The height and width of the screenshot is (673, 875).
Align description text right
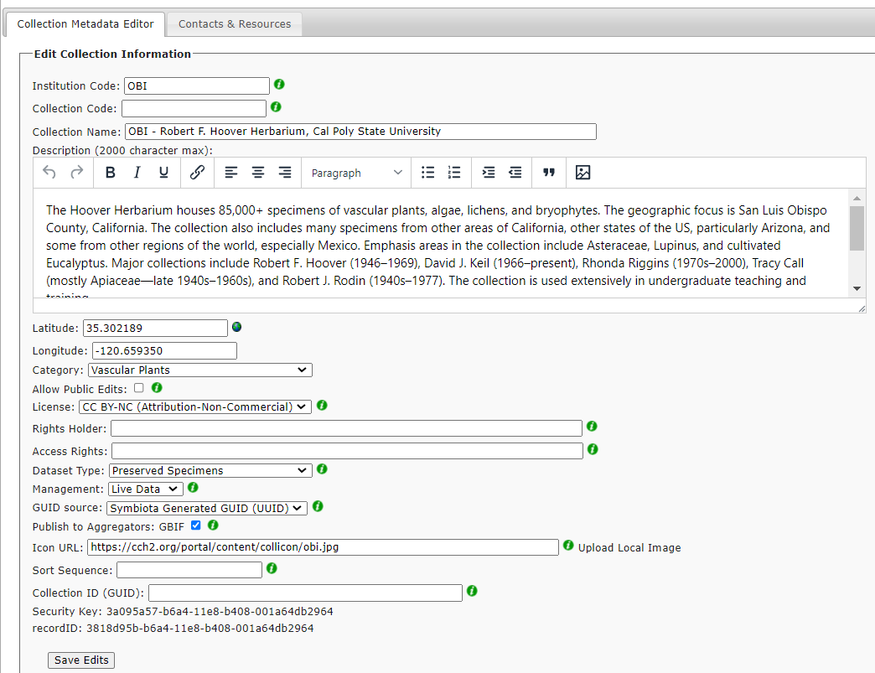point(285,173)
